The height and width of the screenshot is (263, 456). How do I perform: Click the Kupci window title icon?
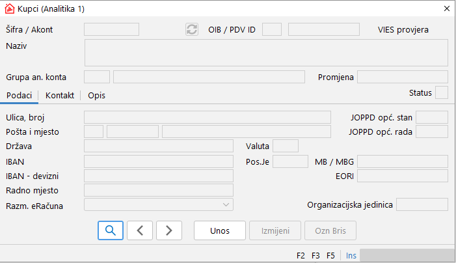[x=10, y=9]
